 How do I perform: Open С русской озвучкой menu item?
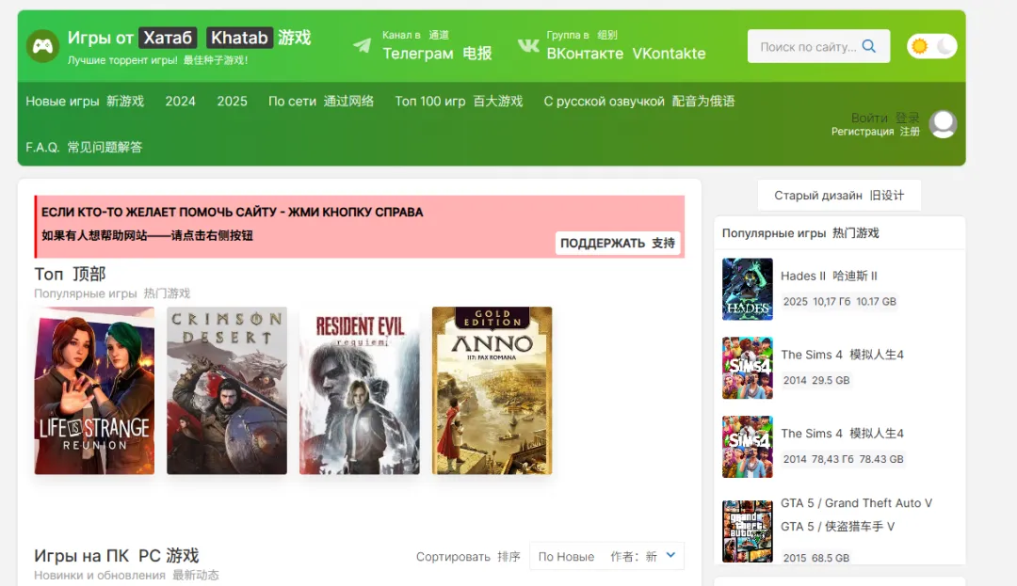[x=638, y=101]
